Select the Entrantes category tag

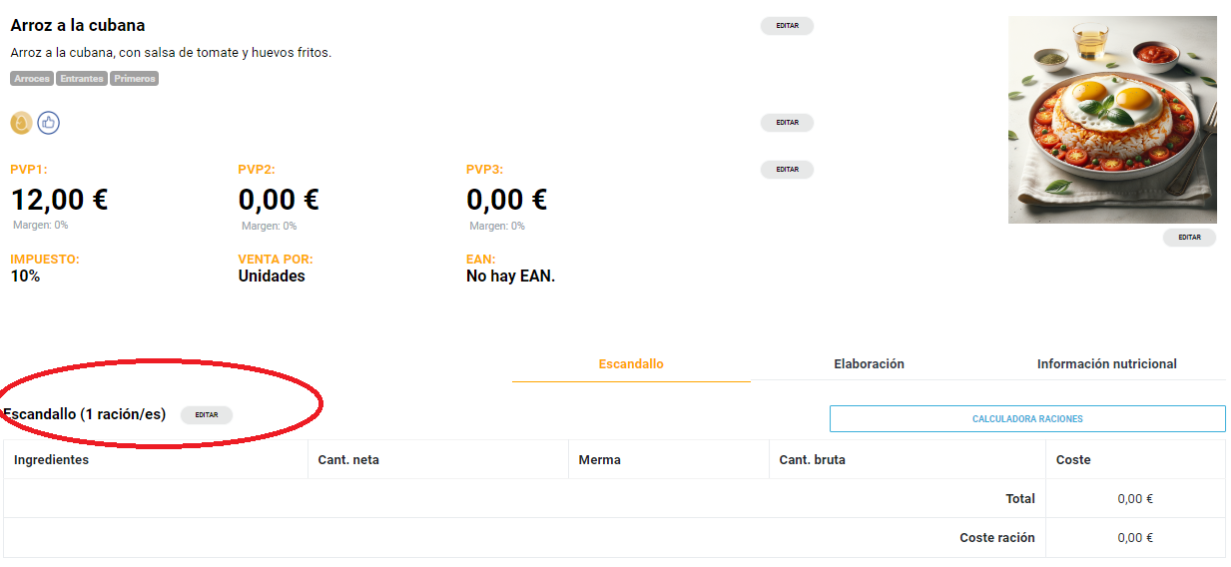point(82,79)
